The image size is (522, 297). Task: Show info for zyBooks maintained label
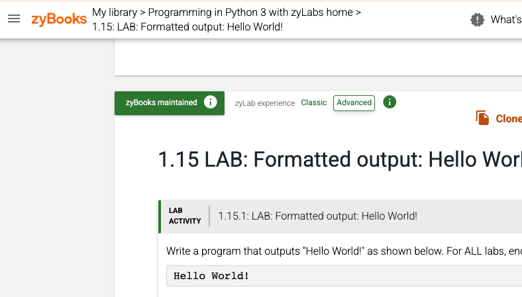(x=211, y=102)
